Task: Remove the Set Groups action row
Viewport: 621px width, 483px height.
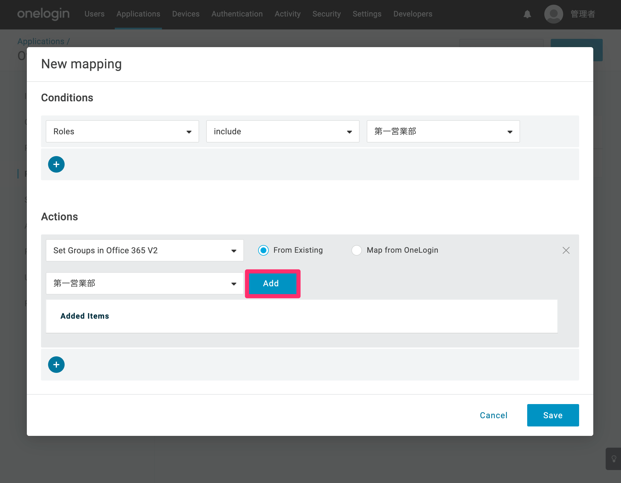Action: [x=566, y=250]
